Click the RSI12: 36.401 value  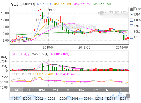pos(43,74)
